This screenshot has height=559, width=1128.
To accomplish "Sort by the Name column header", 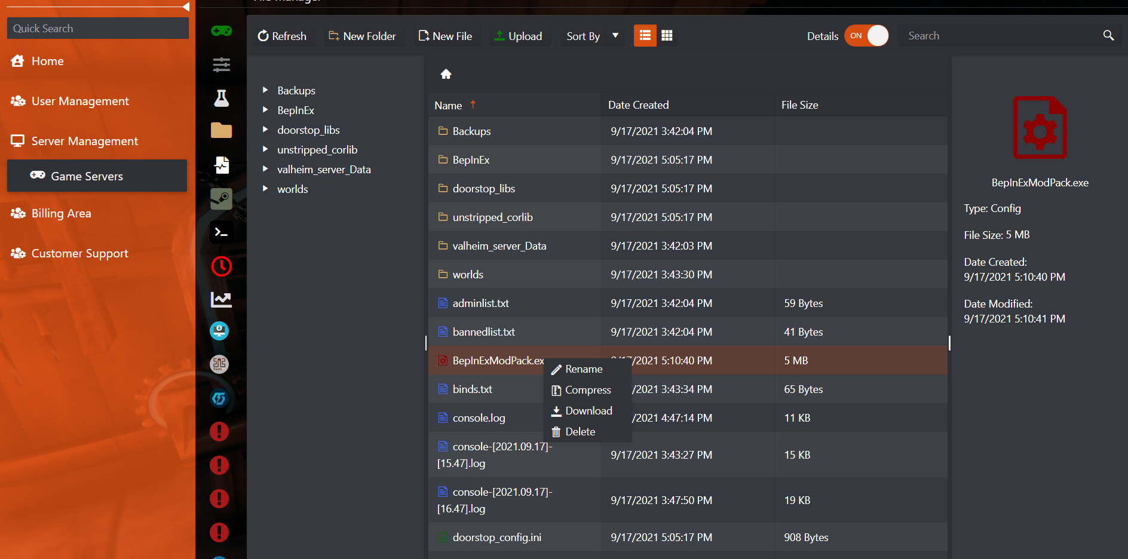I will coord(448,105).
